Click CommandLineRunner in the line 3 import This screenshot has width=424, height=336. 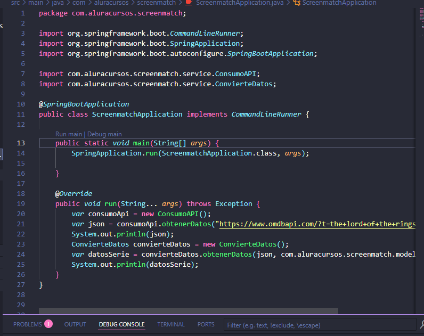[x=205, y=33]
